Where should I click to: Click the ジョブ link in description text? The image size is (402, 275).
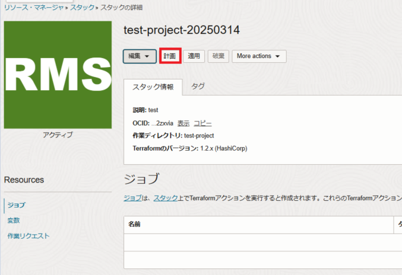point(132,198)
